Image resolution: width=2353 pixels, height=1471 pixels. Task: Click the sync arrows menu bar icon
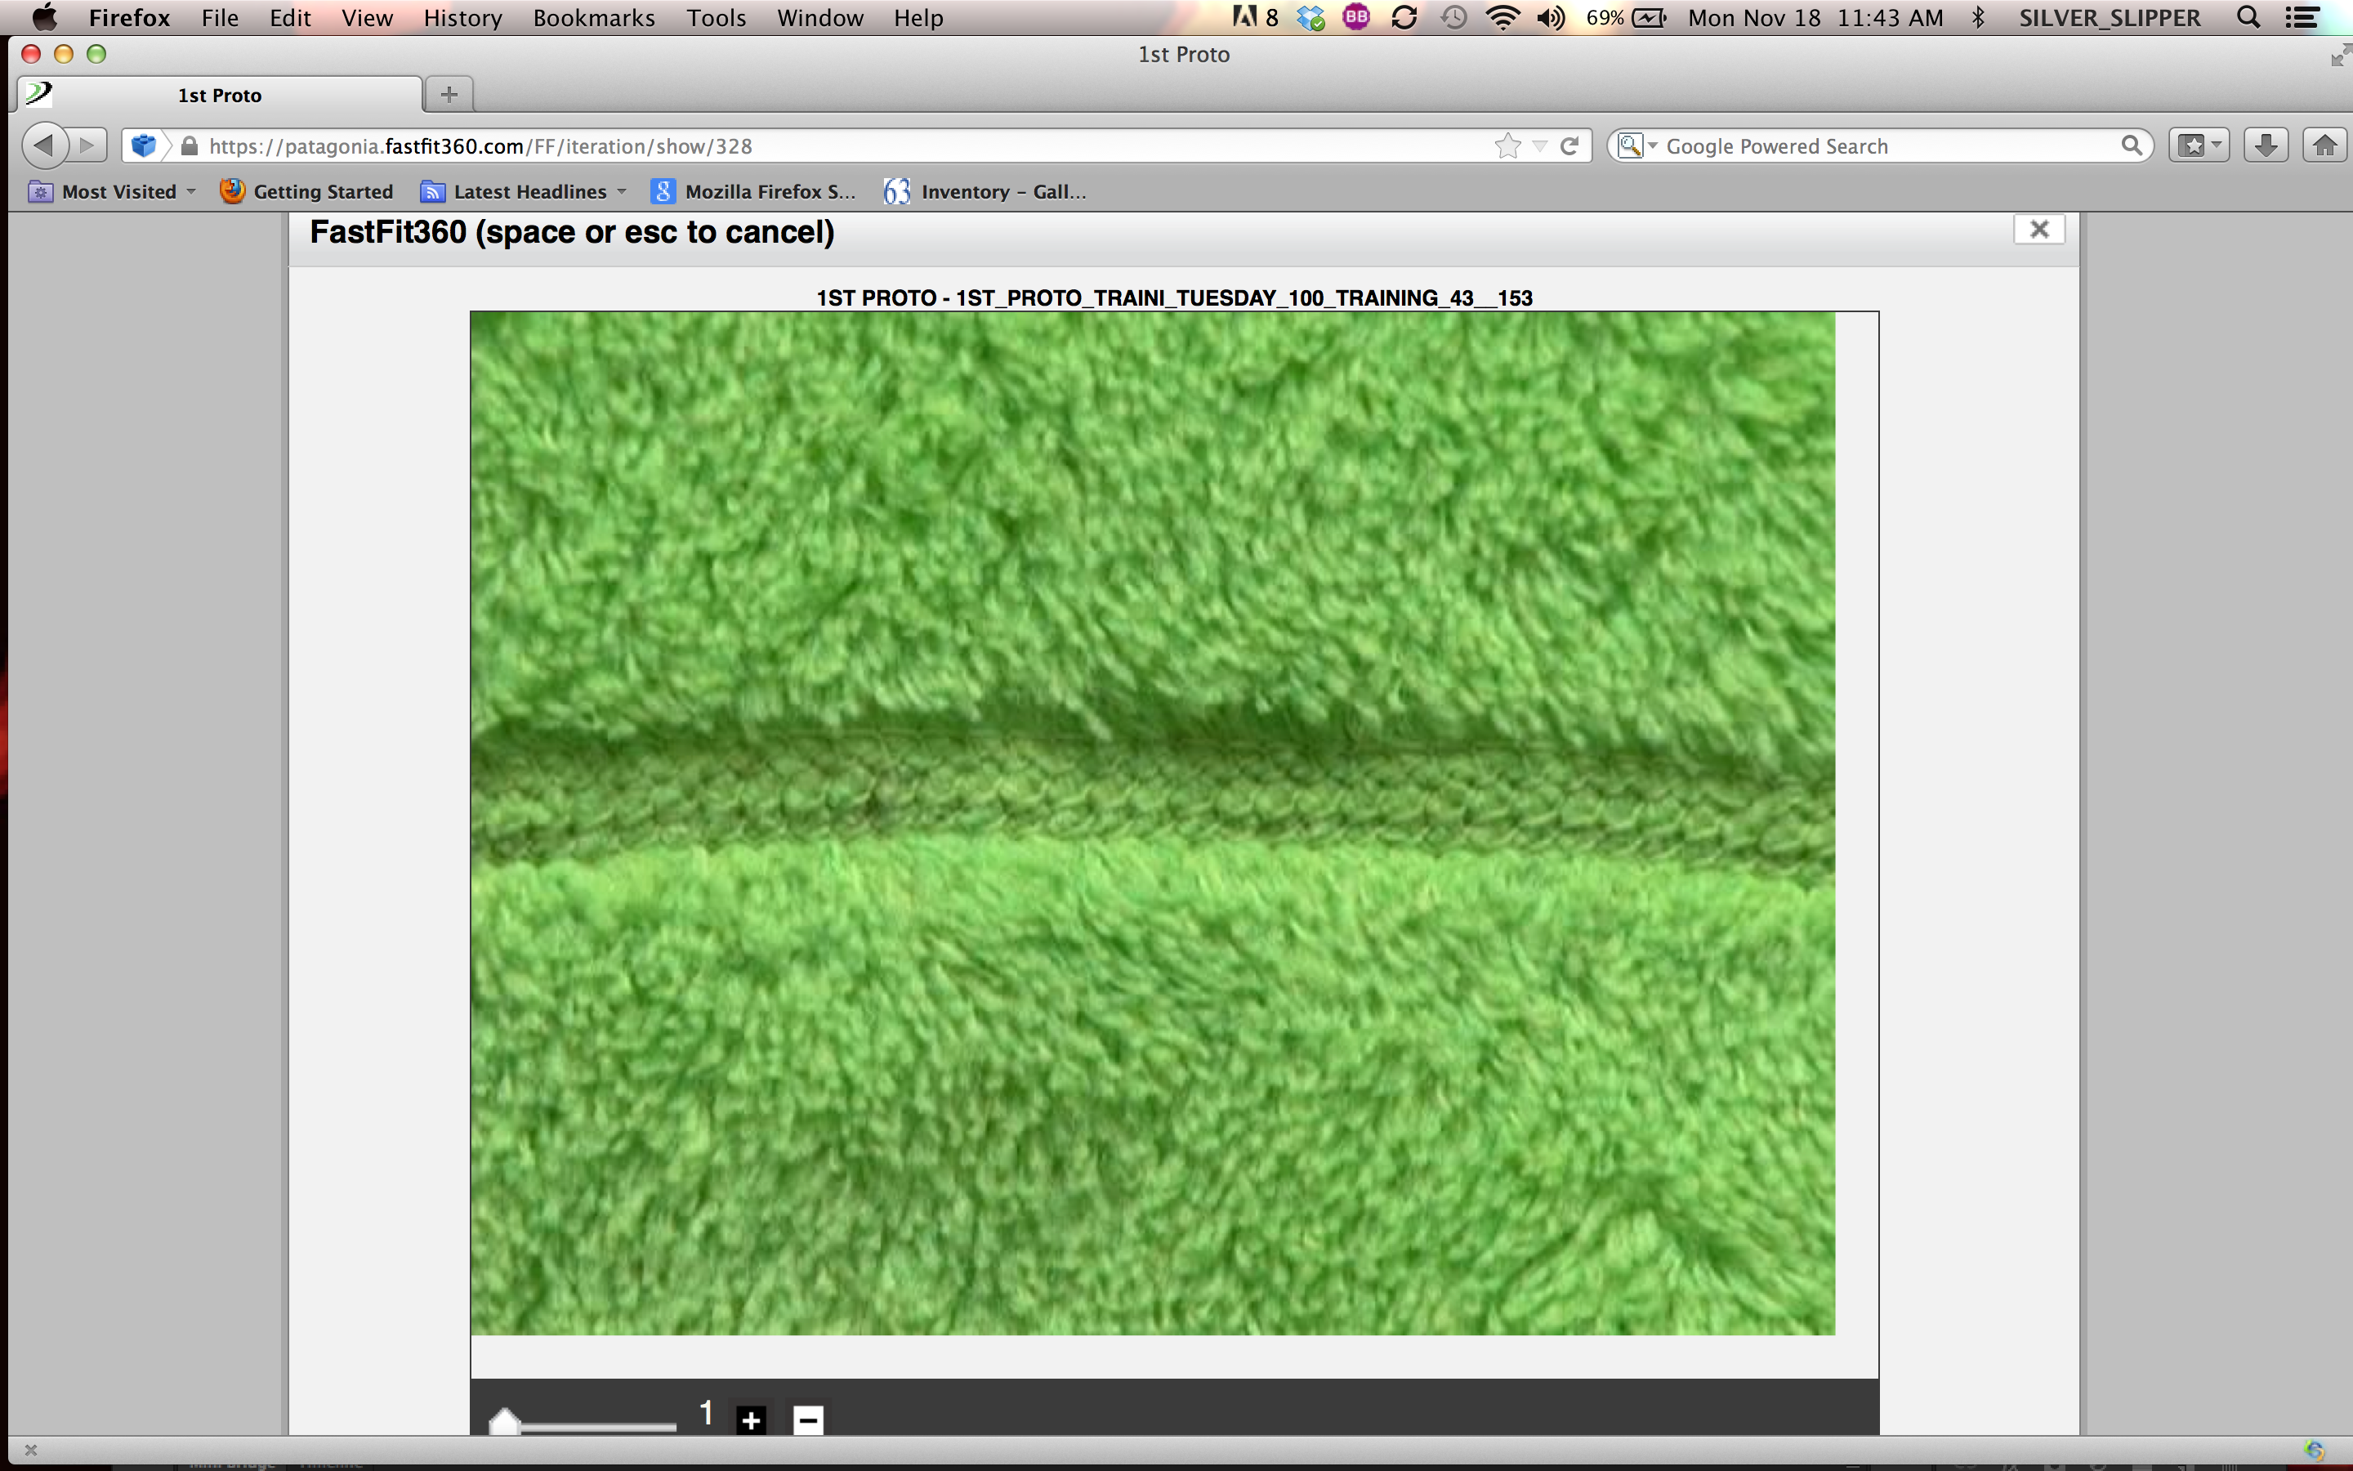(1404, 17)
